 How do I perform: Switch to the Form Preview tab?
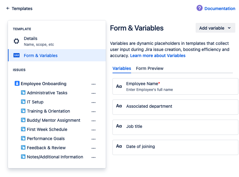point(149,68)
